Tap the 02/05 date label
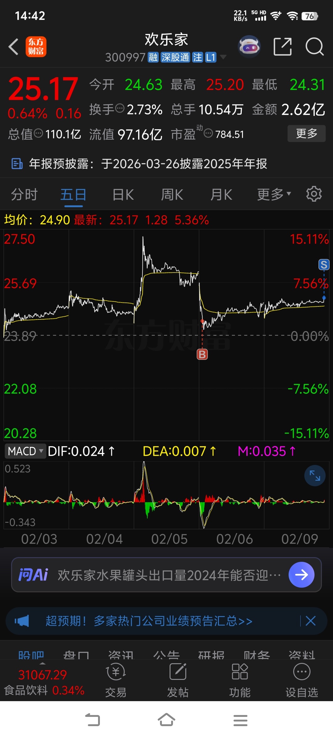Screen dimensions: 333x740 pyautogui.click(x=170, y=539)
